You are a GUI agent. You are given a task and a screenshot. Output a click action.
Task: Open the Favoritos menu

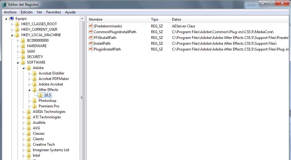[54, 12]
